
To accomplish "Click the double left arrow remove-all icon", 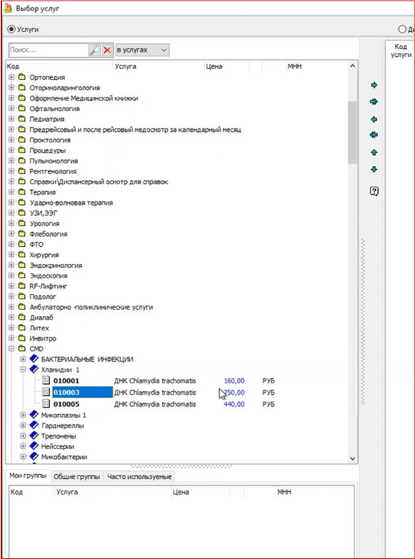I will tap(374, 135).
